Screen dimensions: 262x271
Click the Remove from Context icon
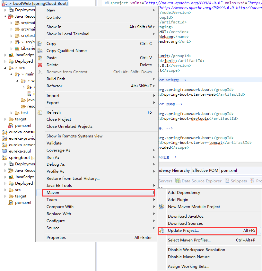click(x=40, y=72)
